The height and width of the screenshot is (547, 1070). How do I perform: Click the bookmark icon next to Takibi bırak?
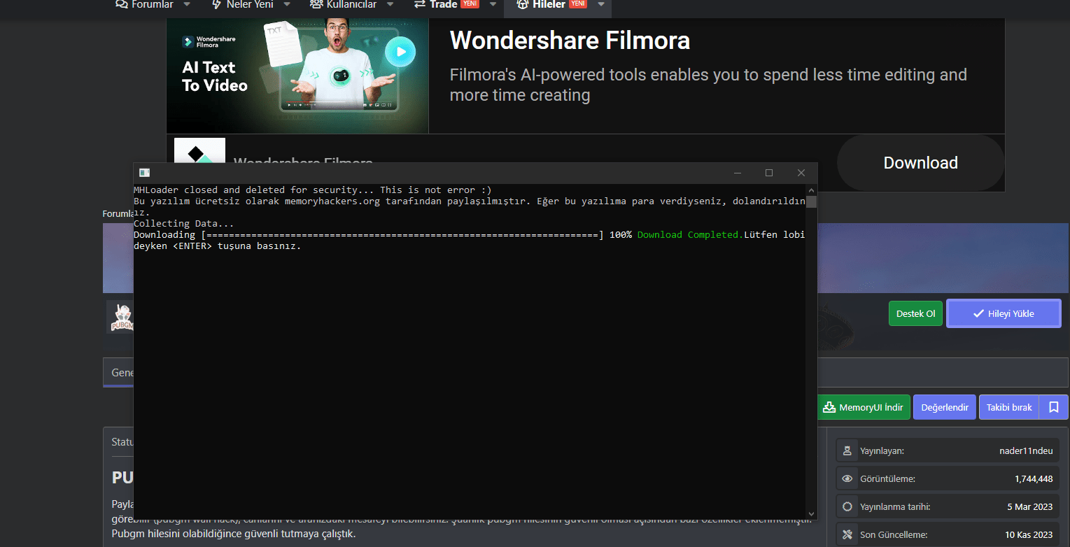(1054, 407)
